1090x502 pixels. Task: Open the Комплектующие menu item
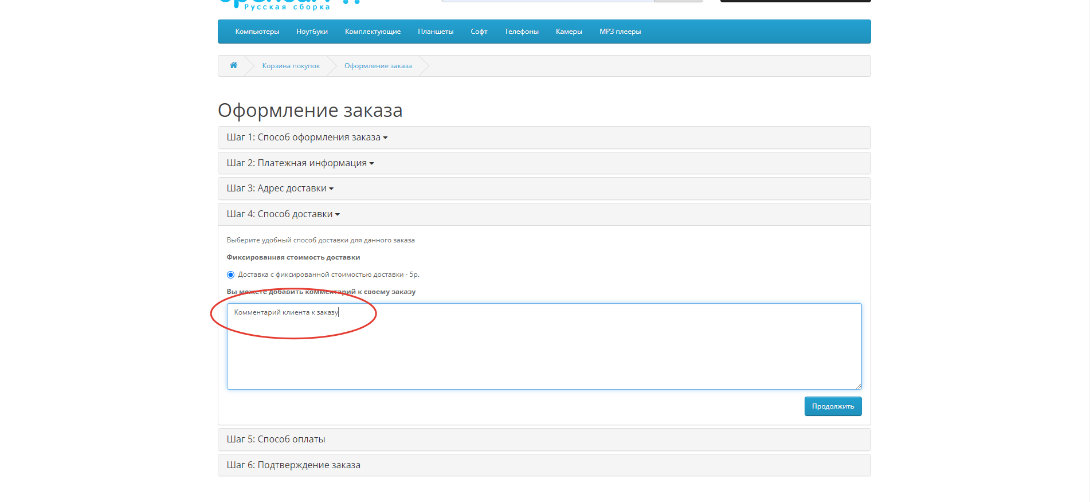tap(373, 32)
